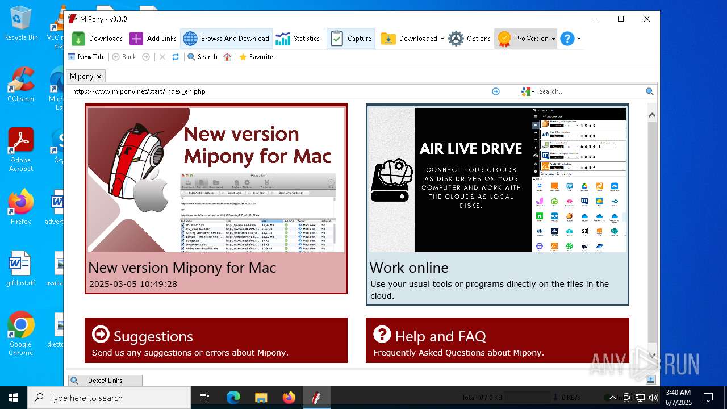Viewport: 727px width, 409px height.
Task: Open Firefox from taskbar
Action: tap(289, 398)
